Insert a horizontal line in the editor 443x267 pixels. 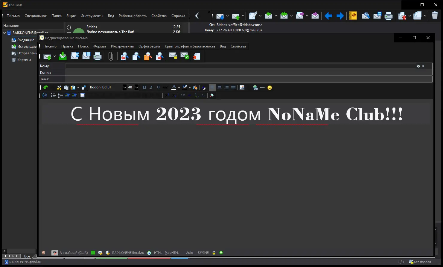262,87
